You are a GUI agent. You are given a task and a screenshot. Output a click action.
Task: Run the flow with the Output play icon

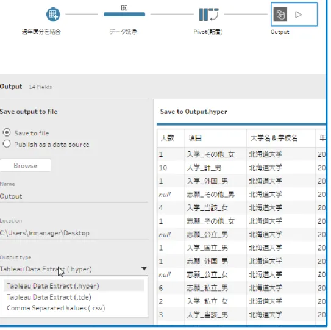[x=298, y=15]
